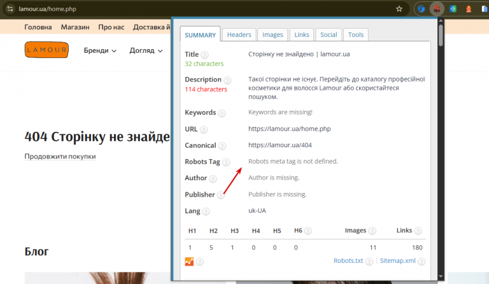The height and width of the screenshot is (284, 489).
Task: Click help icon beside analytics chart icon
Action: (x=200, y=262)
